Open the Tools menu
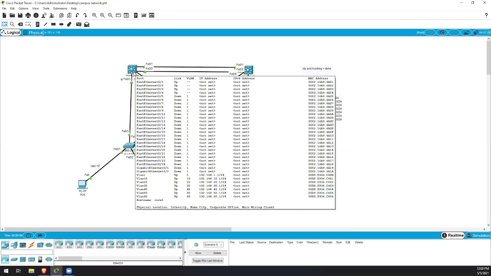 coord(46,8)
